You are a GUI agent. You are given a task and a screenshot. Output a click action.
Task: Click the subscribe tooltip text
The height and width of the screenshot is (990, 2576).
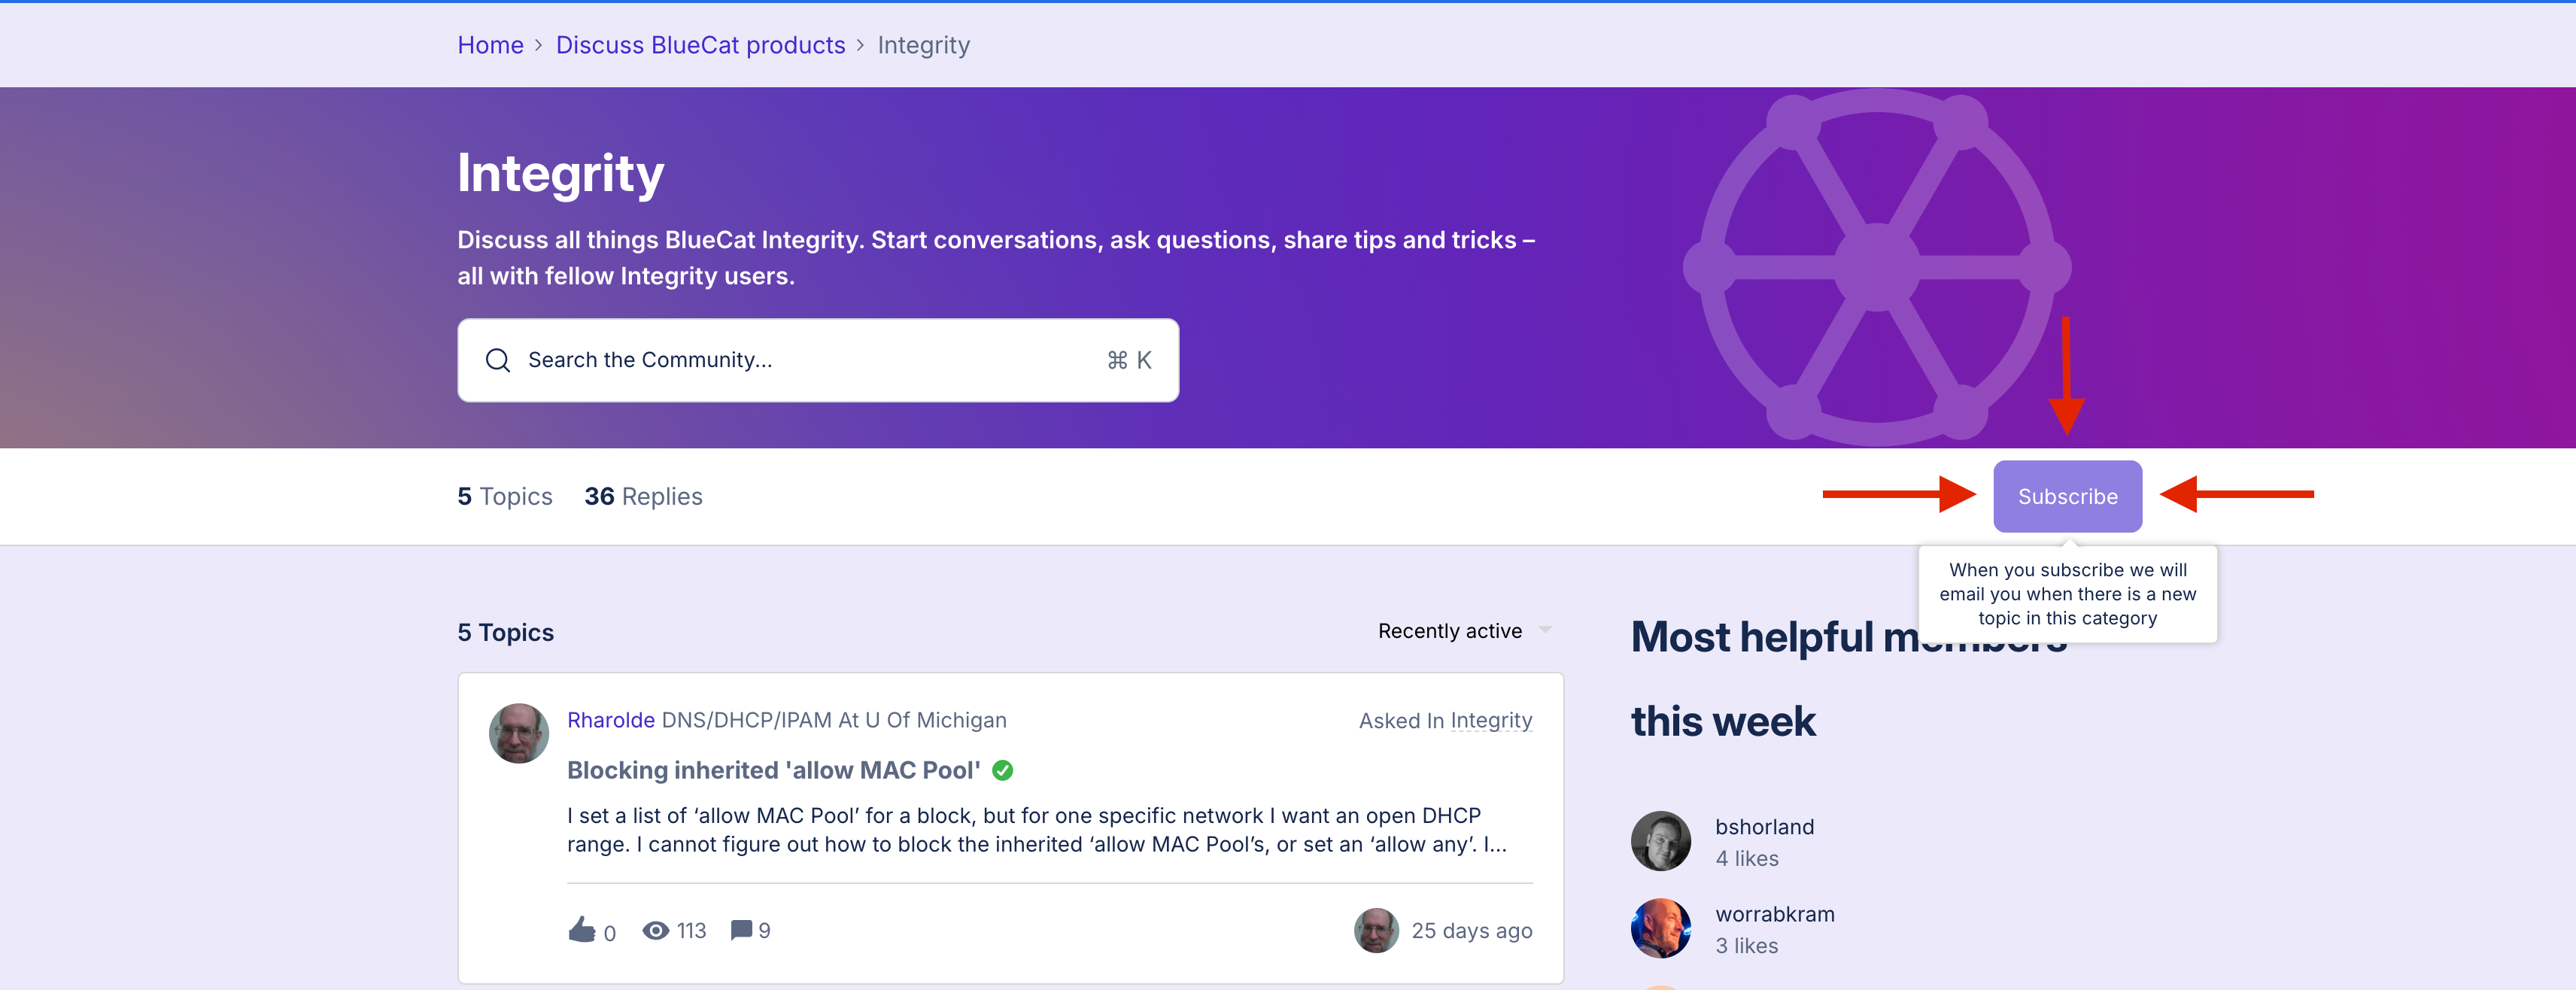click(x=2067, y=594)
